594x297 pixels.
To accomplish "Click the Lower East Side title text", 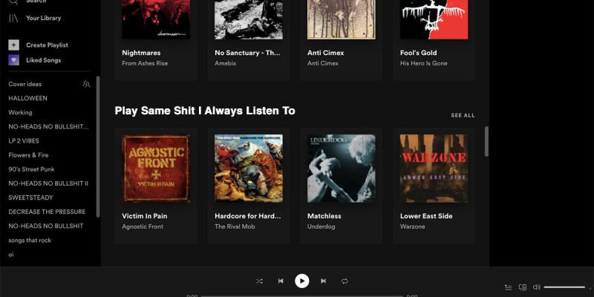I will point(426,216).
